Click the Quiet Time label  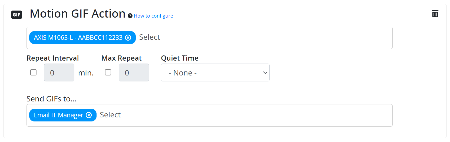[x=180, y=58]
